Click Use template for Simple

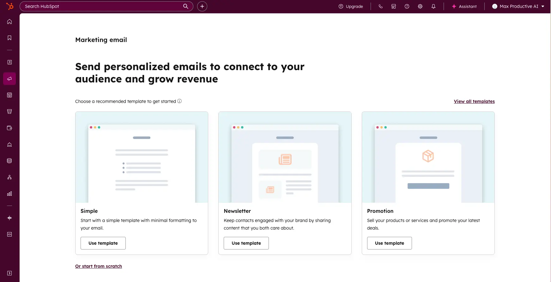tap(103, 243)
